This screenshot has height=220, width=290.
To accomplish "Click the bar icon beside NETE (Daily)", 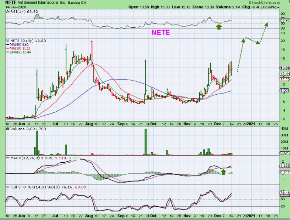I will pos(8,41).
